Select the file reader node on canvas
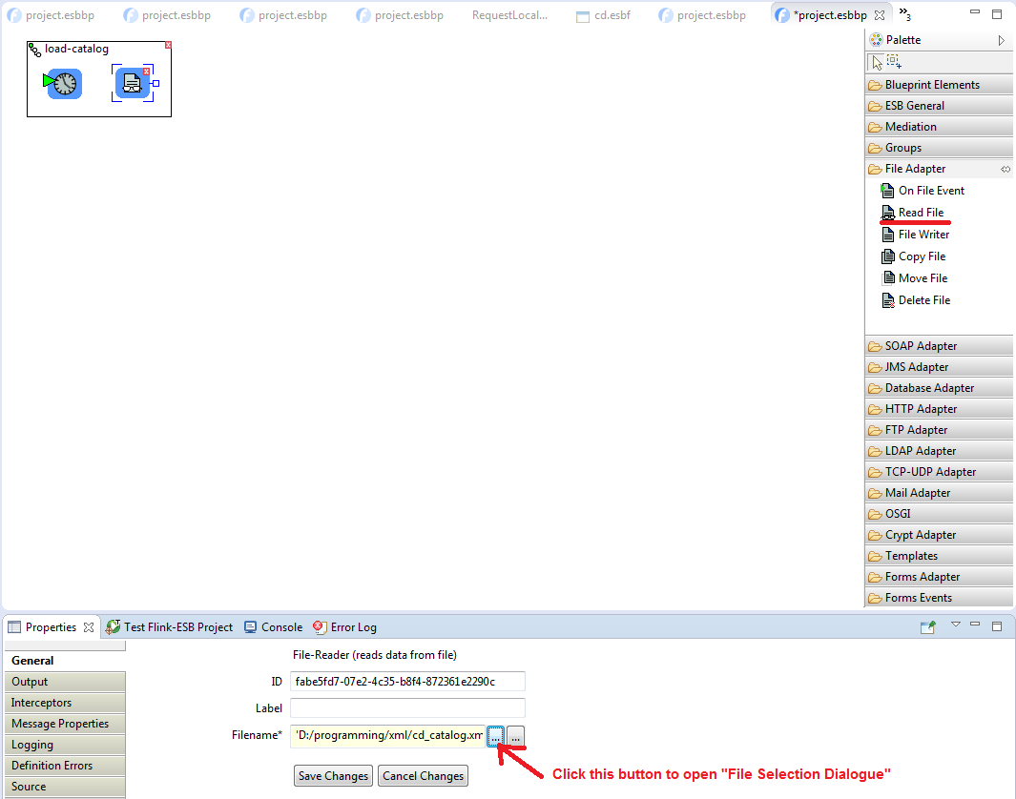This screenshot has width=1016, height=799. tap(133, 84)
